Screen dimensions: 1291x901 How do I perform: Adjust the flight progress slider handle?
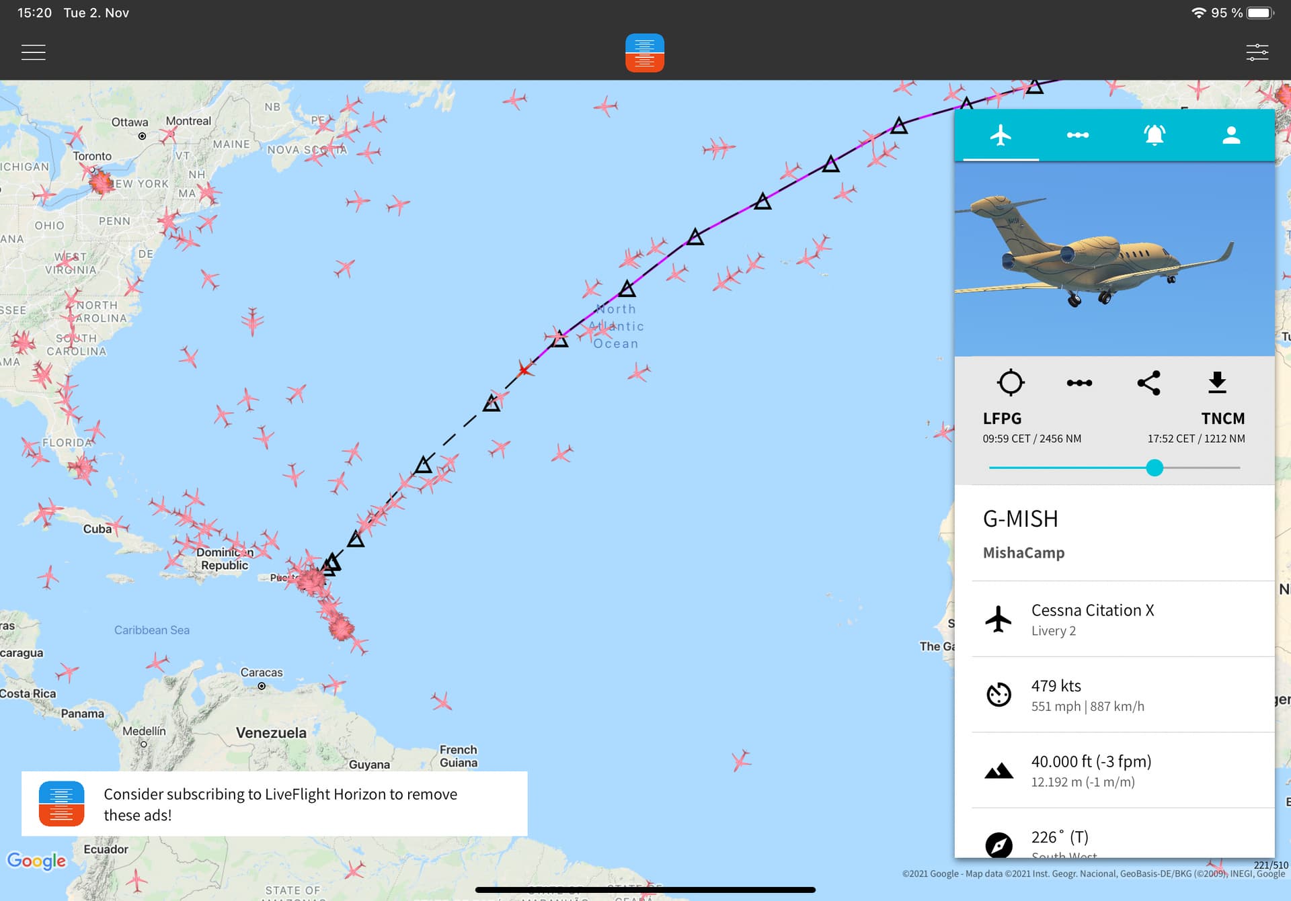[x=1155, y=468]
